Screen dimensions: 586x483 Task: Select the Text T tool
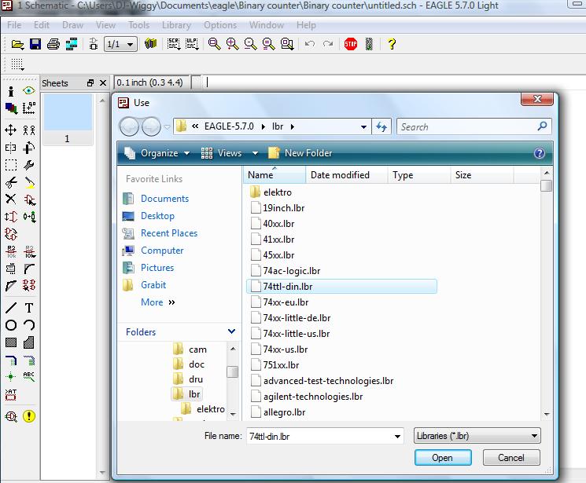[29, 308]
